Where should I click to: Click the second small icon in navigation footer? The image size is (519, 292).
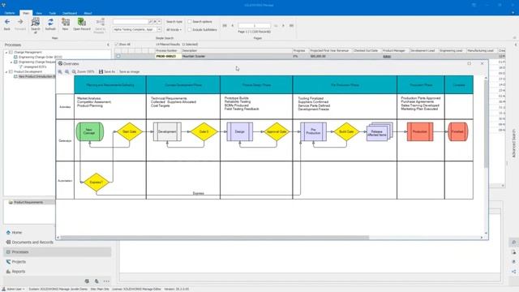pyautogui.click(x=97, y=281)
